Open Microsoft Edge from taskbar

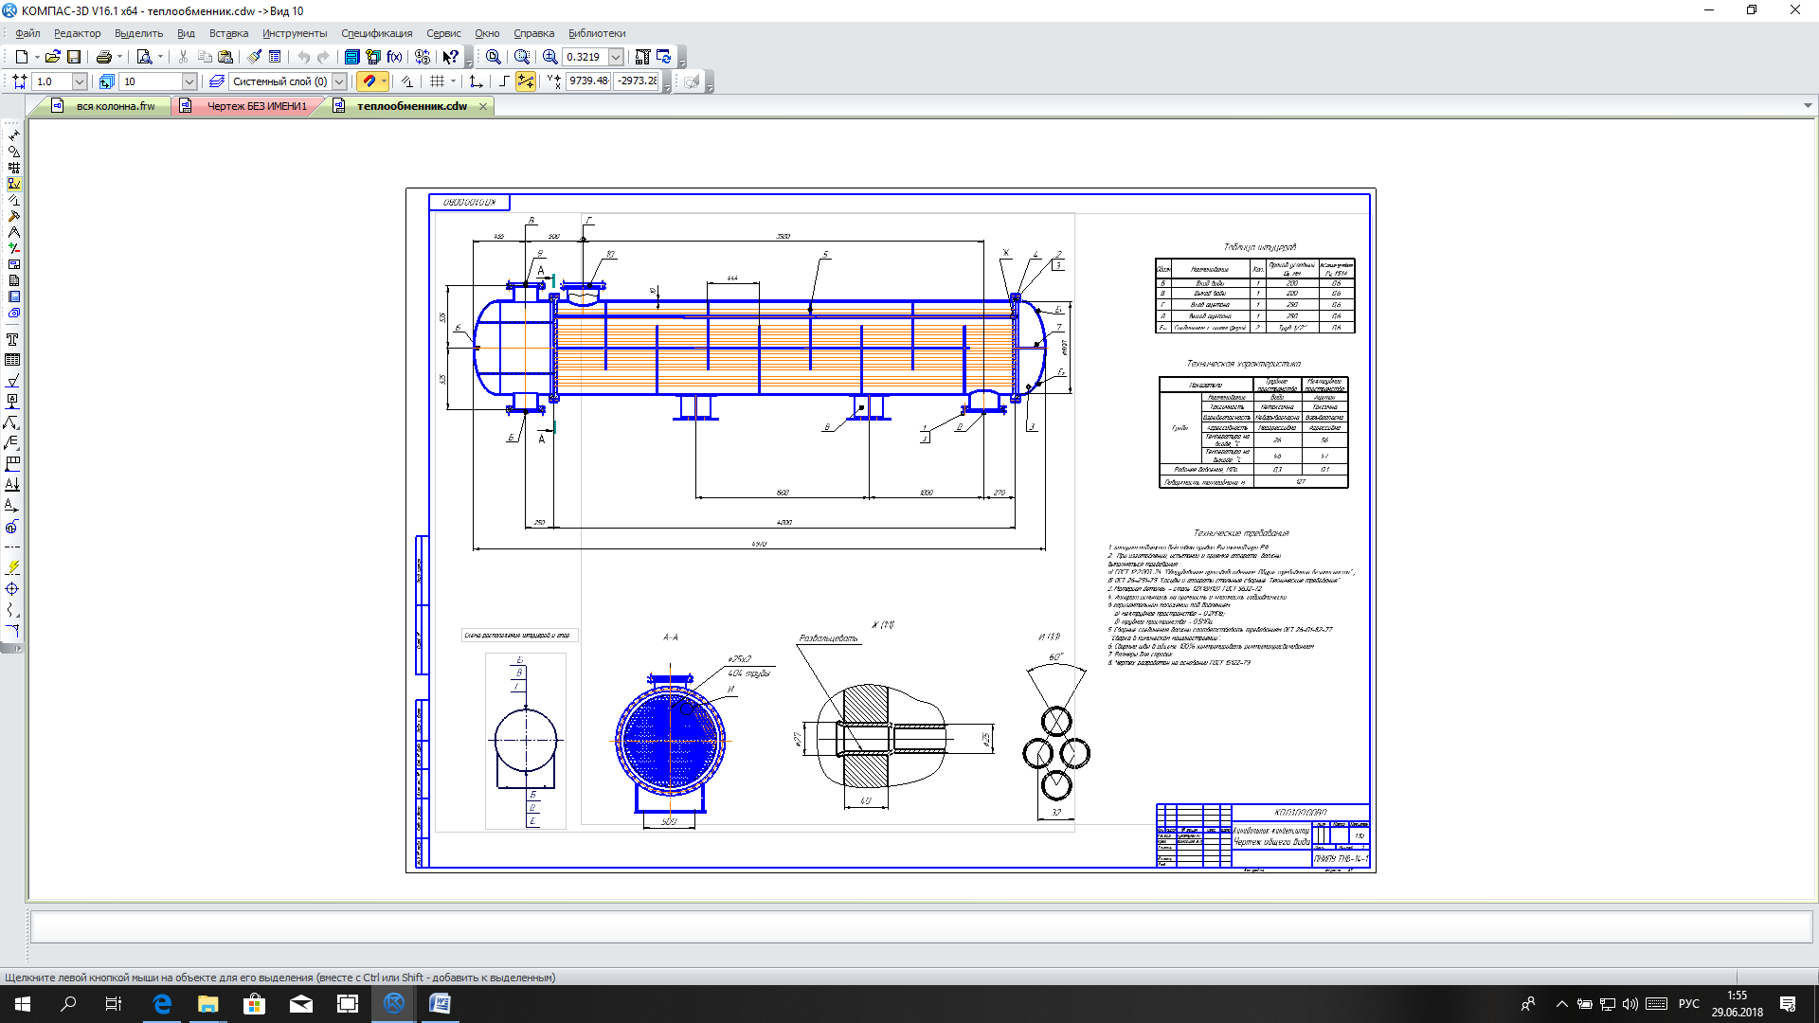click(x=162, y=1004)
